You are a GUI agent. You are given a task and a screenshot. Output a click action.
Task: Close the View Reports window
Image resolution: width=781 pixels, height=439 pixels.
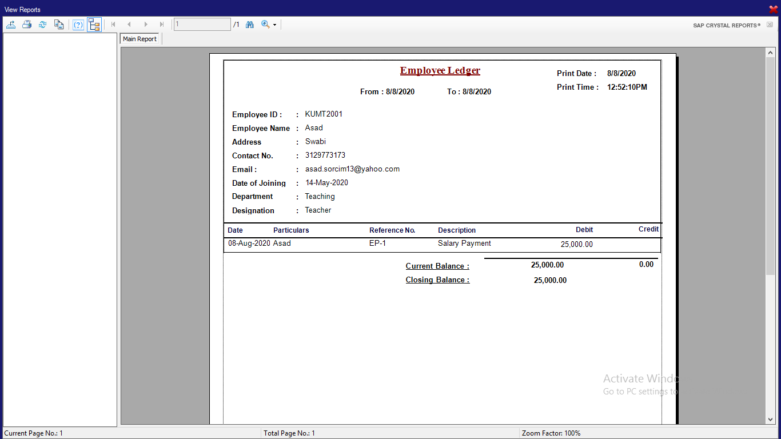[774, 9]
